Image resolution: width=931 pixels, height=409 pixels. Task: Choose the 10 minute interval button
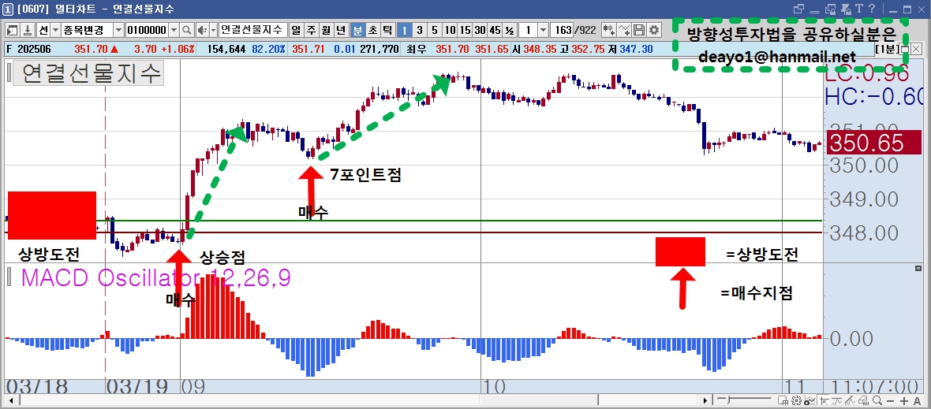point(450,30)
